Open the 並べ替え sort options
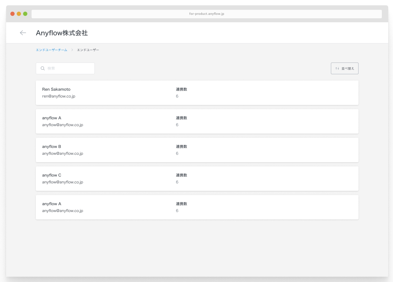The image size is (393, 282). pos(344,68)
